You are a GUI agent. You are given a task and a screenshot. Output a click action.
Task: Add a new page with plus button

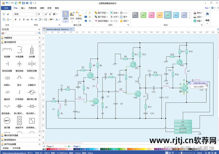69,146
